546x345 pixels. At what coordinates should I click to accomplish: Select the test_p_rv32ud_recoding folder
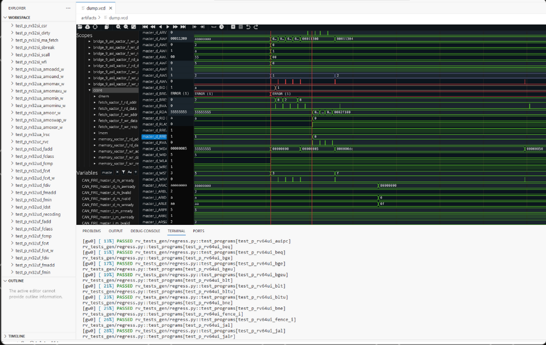[x=38, y=214]
